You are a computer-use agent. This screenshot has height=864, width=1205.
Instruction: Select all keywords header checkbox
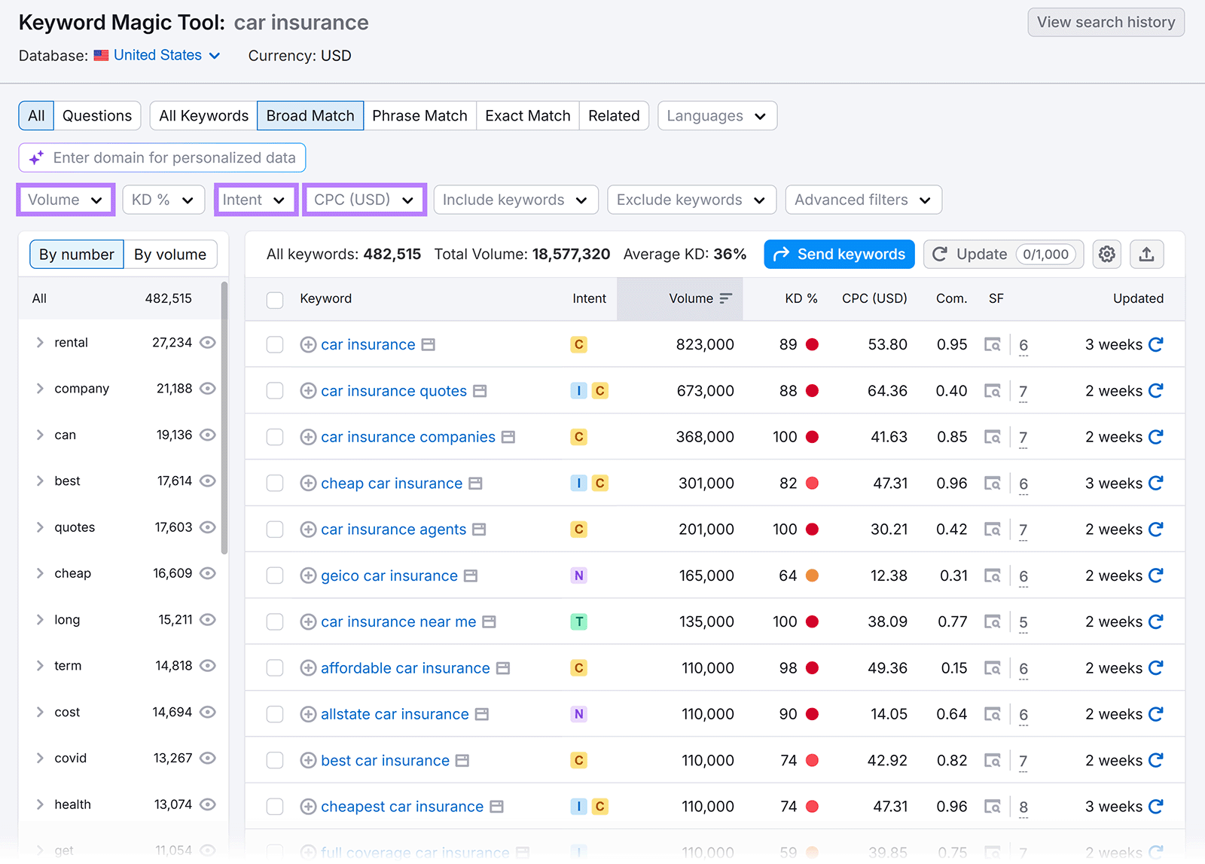275,300
